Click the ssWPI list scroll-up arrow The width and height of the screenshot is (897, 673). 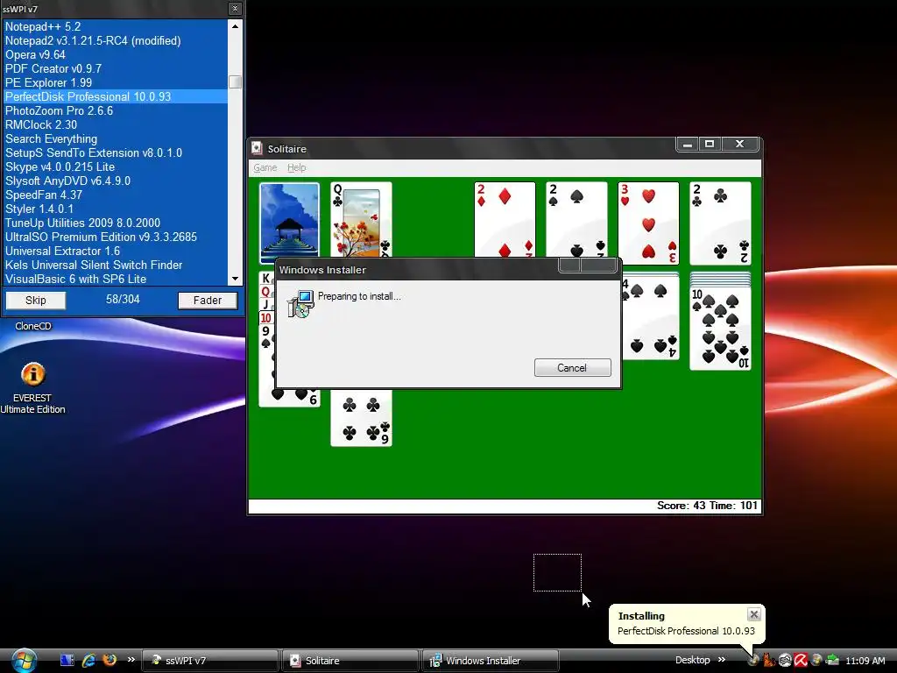coord(235,26)
